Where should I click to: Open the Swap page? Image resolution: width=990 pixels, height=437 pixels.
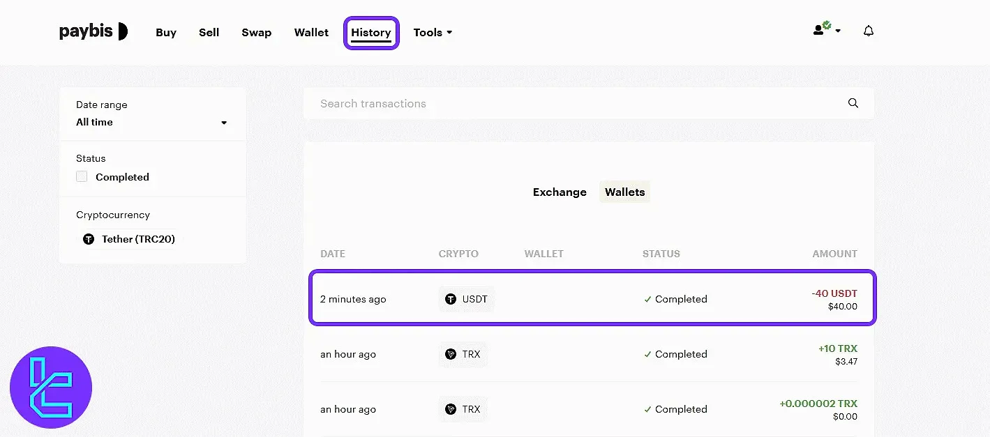256,33
